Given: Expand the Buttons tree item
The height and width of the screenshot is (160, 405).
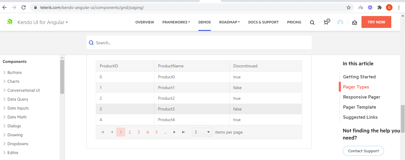Looking at the screenshot, I should click(4, 72).
